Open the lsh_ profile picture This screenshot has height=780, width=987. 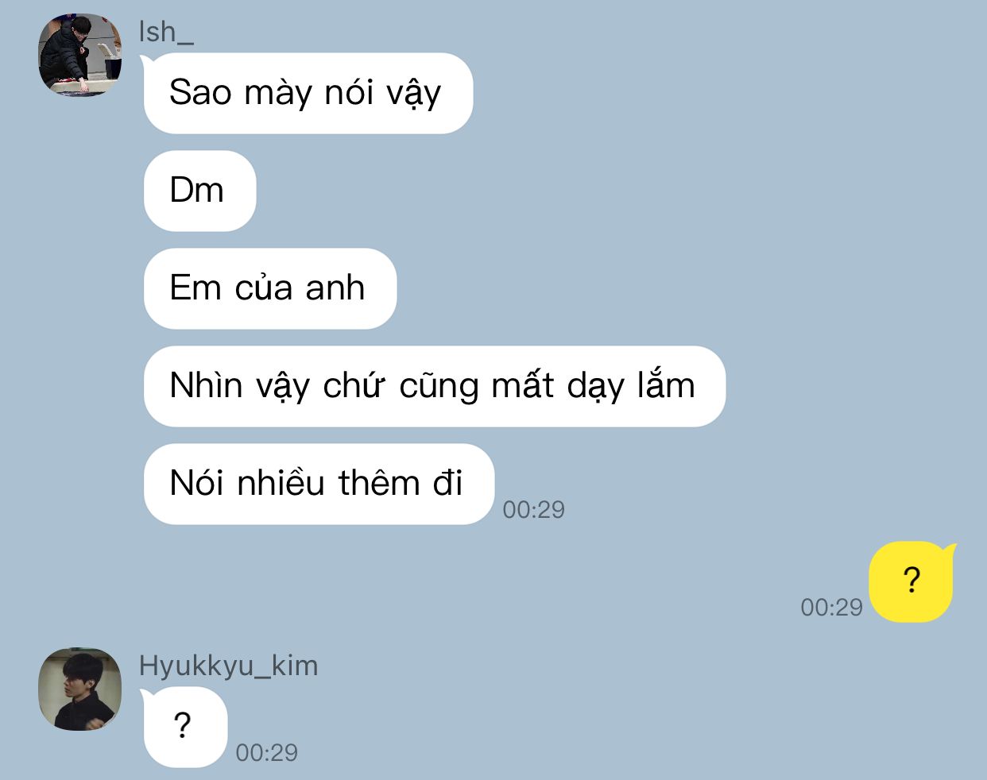tap(80, 55)
